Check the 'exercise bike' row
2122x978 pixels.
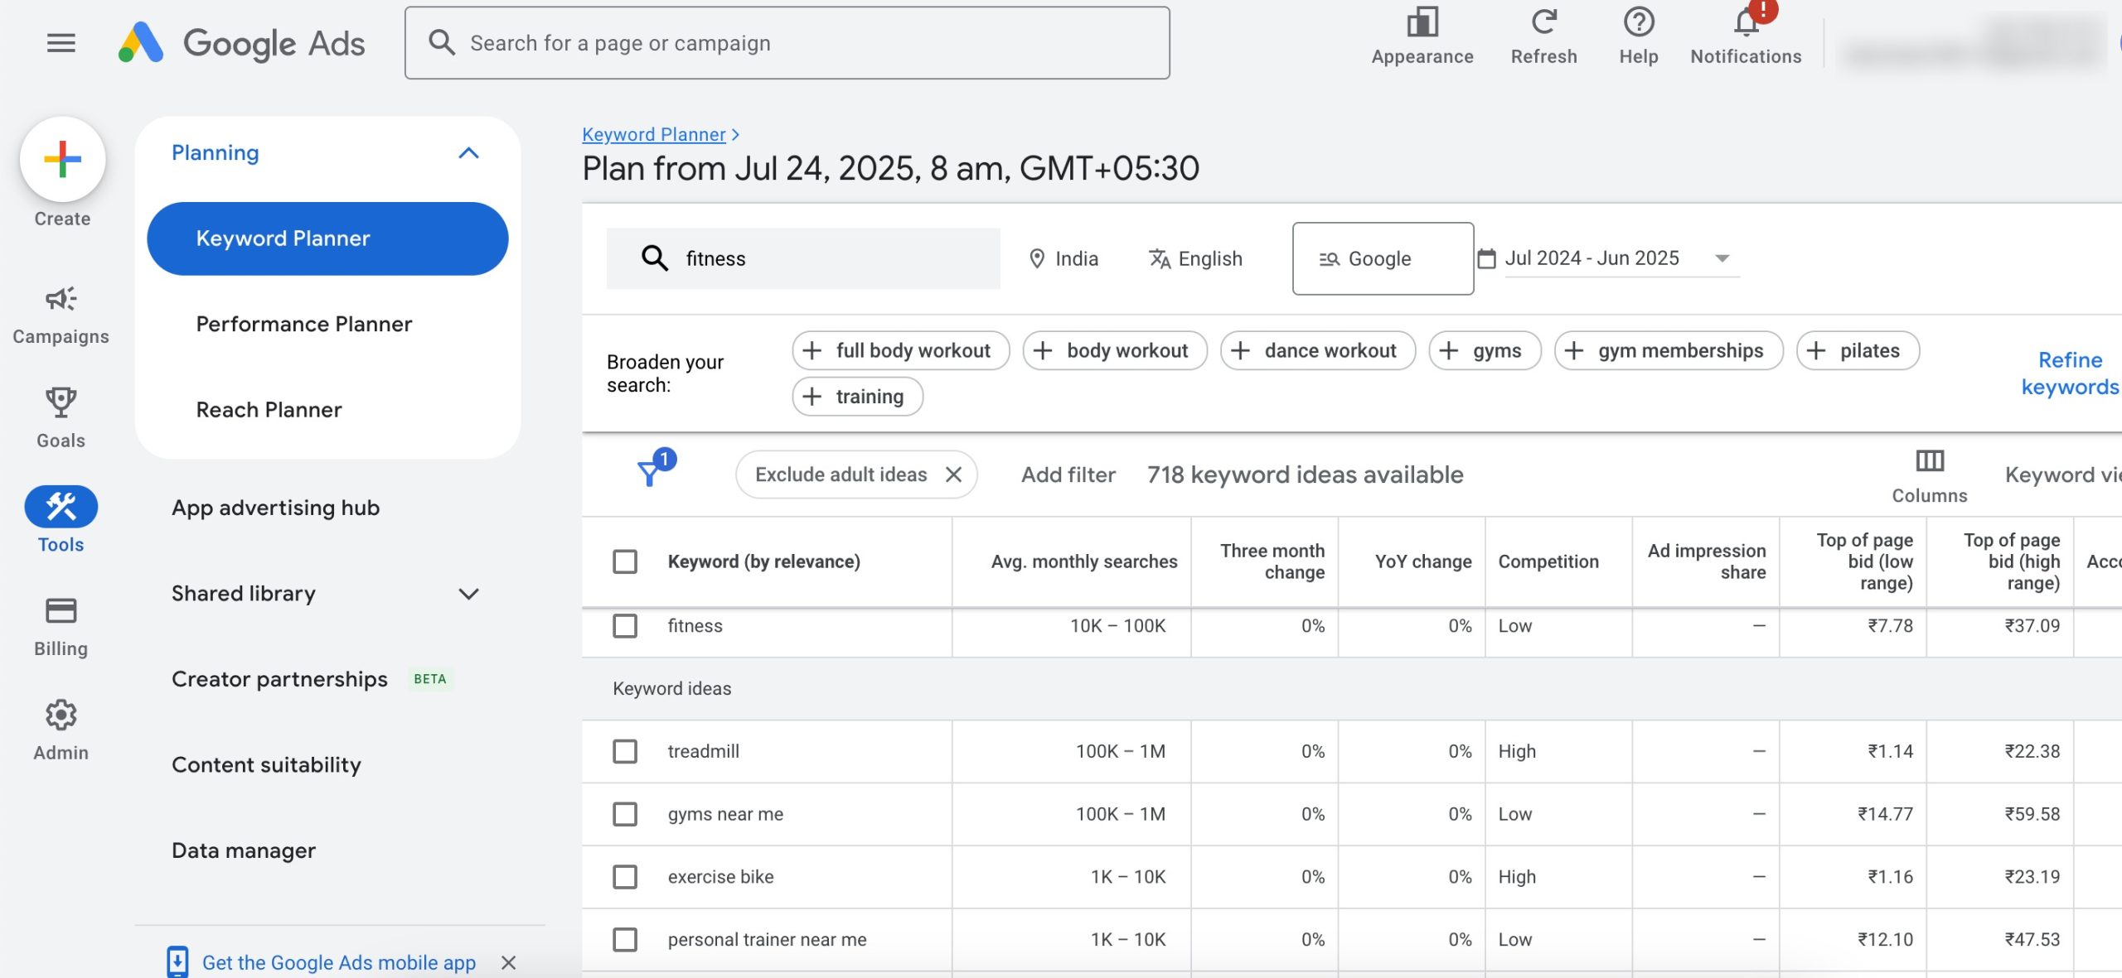coord(625,877)
